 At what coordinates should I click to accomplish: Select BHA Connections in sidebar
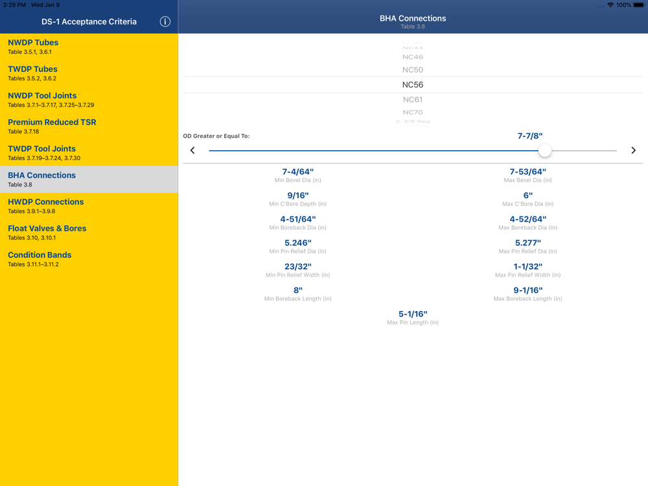click(89, 179)
